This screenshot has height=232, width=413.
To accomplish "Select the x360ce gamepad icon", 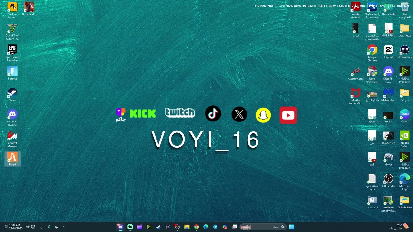I will [x=388, y=159].
